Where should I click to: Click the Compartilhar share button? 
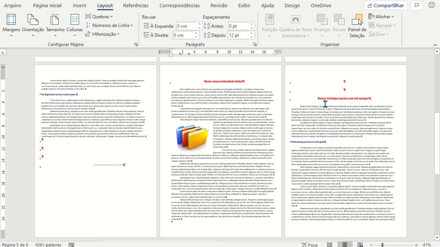pos(386,5)
